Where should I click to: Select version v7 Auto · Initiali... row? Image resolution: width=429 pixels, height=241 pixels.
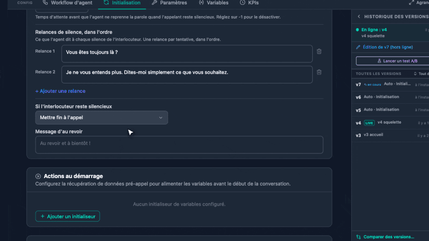coord(391,84)
